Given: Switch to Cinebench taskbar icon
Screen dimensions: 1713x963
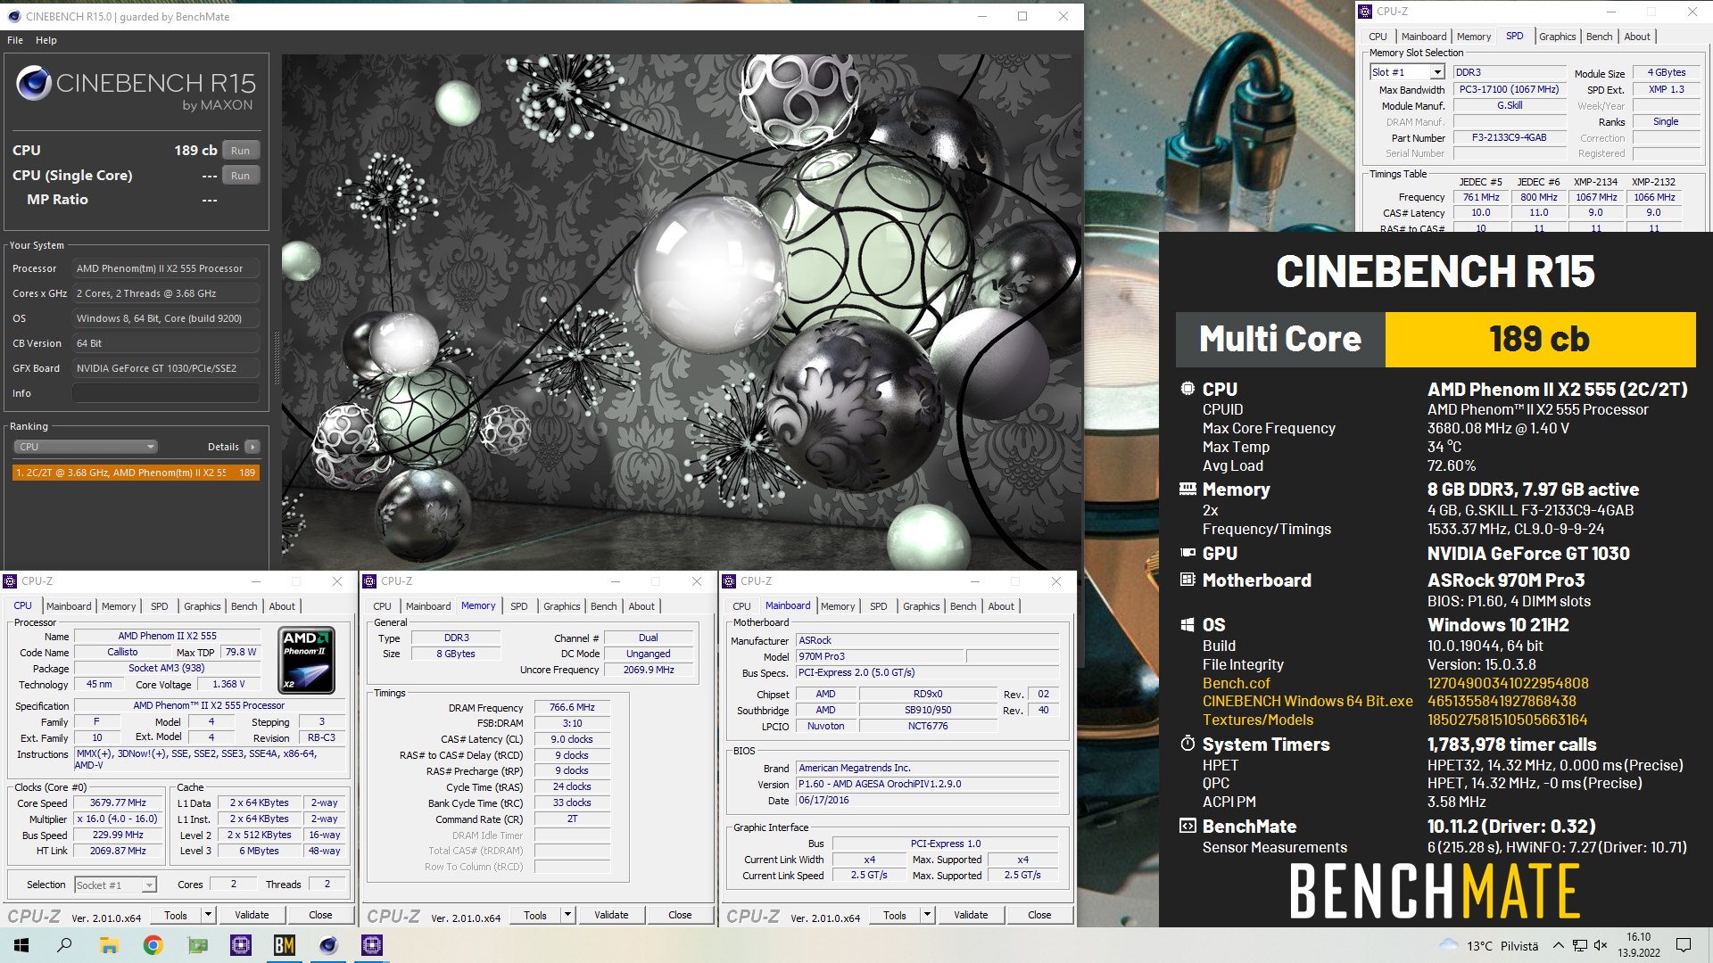Looking at the screenshot, I should pos(328,945).
